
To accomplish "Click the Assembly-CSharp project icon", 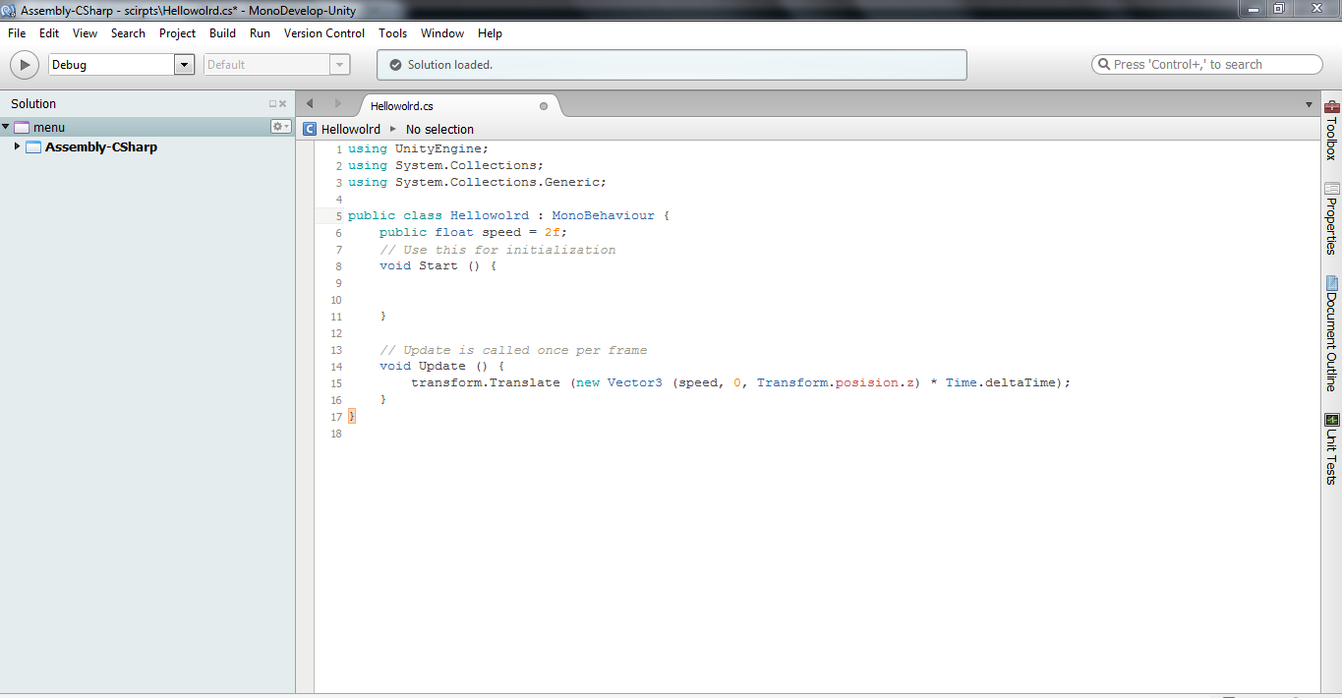I will tap(33, 147).
